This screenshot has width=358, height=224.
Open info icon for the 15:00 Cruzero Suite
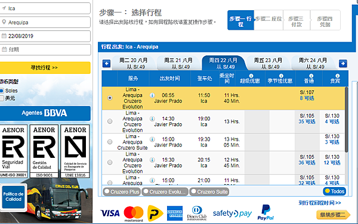click(152, 139)
